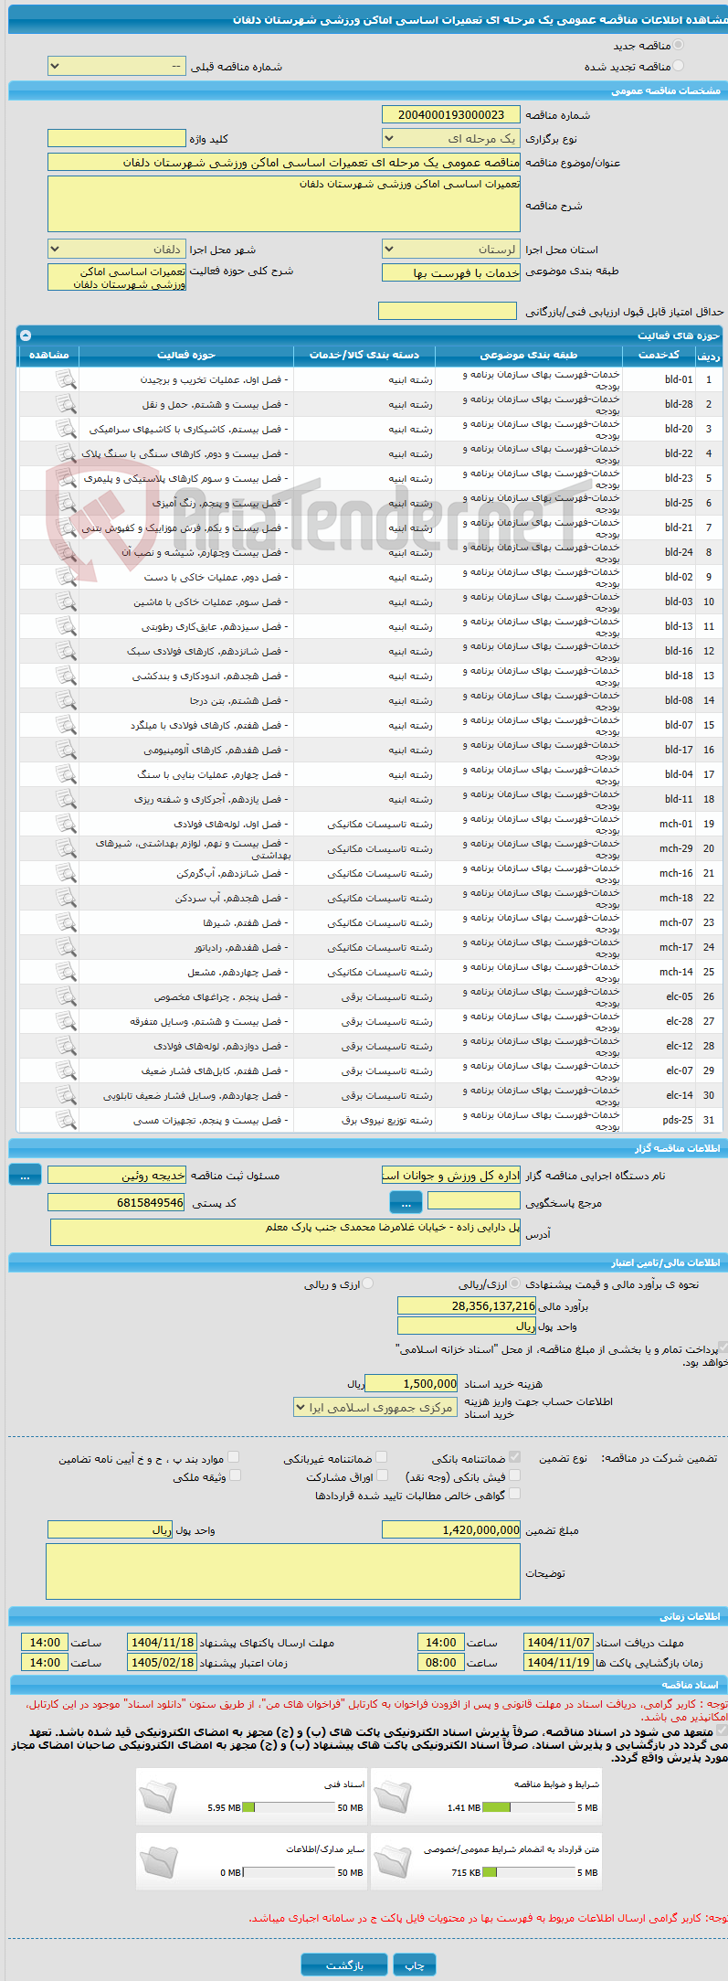Click ellipsis button beside مسئول ثبت مناقصه
728x1981 pixels.
[x=25, y=1177]
